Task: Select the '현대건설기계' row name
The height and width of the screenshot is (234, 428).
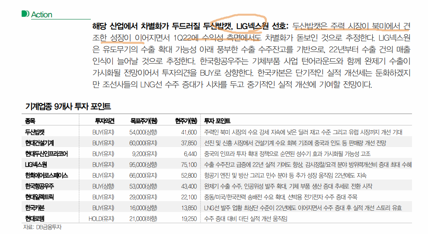Action: pos(39,143)
